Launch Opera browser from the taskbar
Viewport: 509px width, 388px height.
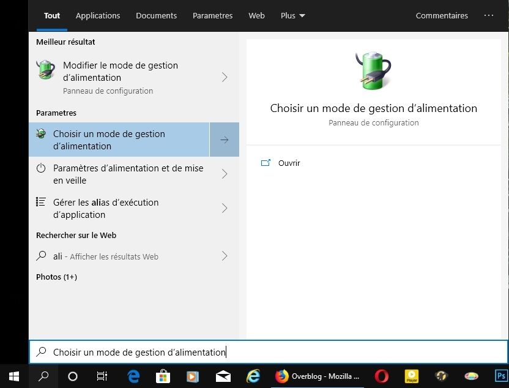pyautogui.click(x=381, y=376)
